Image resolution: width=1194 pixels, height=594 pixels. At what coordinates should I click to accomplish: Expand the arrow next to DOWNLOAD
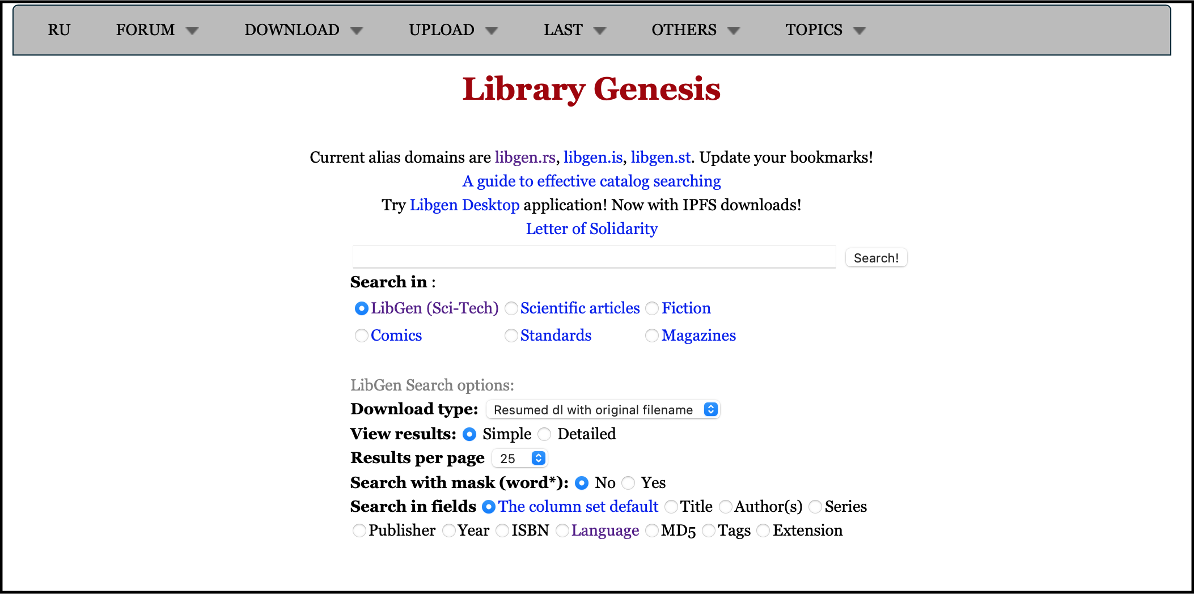(356, 31)
